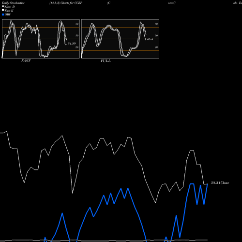Click the 34.59 value in FAST chart

point(72,44)
